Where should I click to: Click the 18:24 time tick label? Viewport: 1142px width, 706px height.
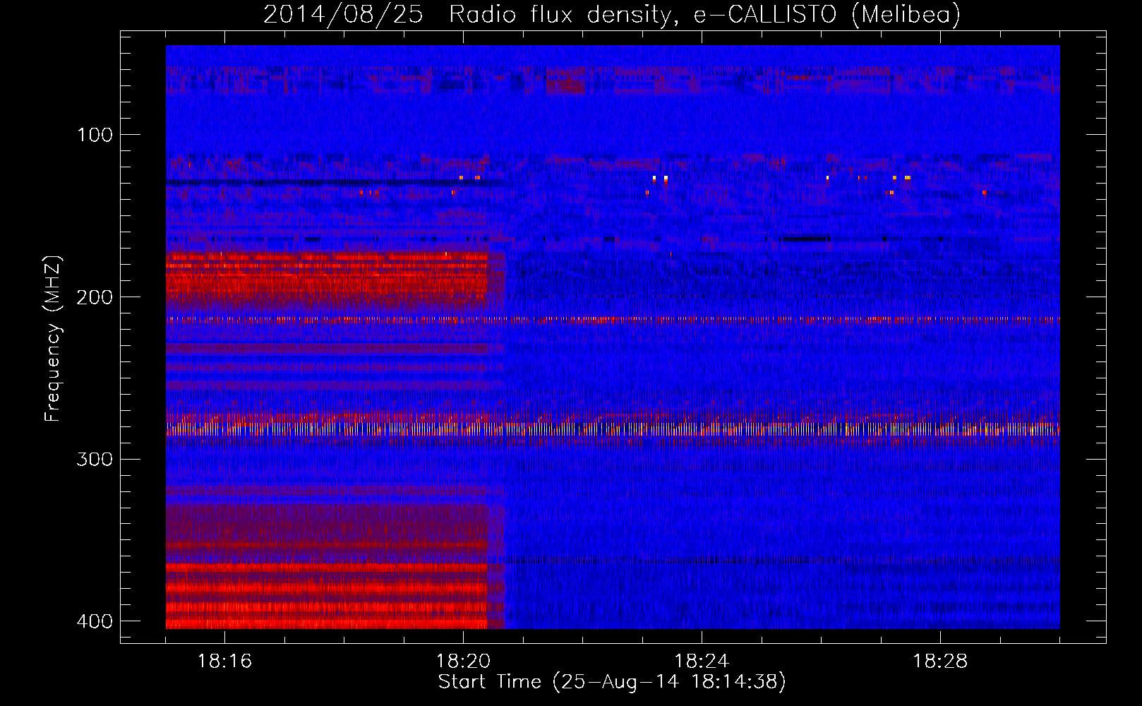tap(702, 662)
